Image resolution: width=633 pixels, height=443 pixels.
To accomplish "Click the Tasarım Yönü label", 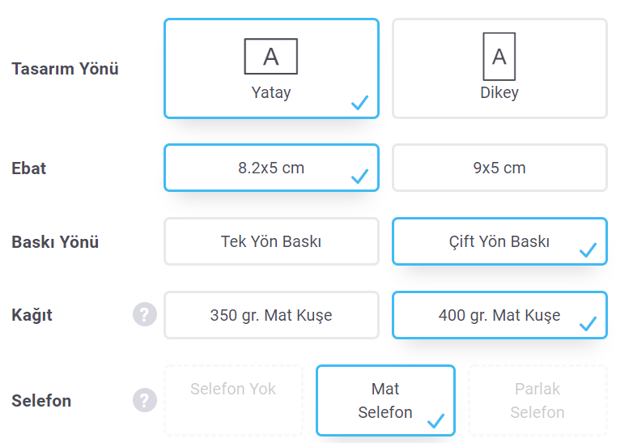I will (x=65, y=69).
